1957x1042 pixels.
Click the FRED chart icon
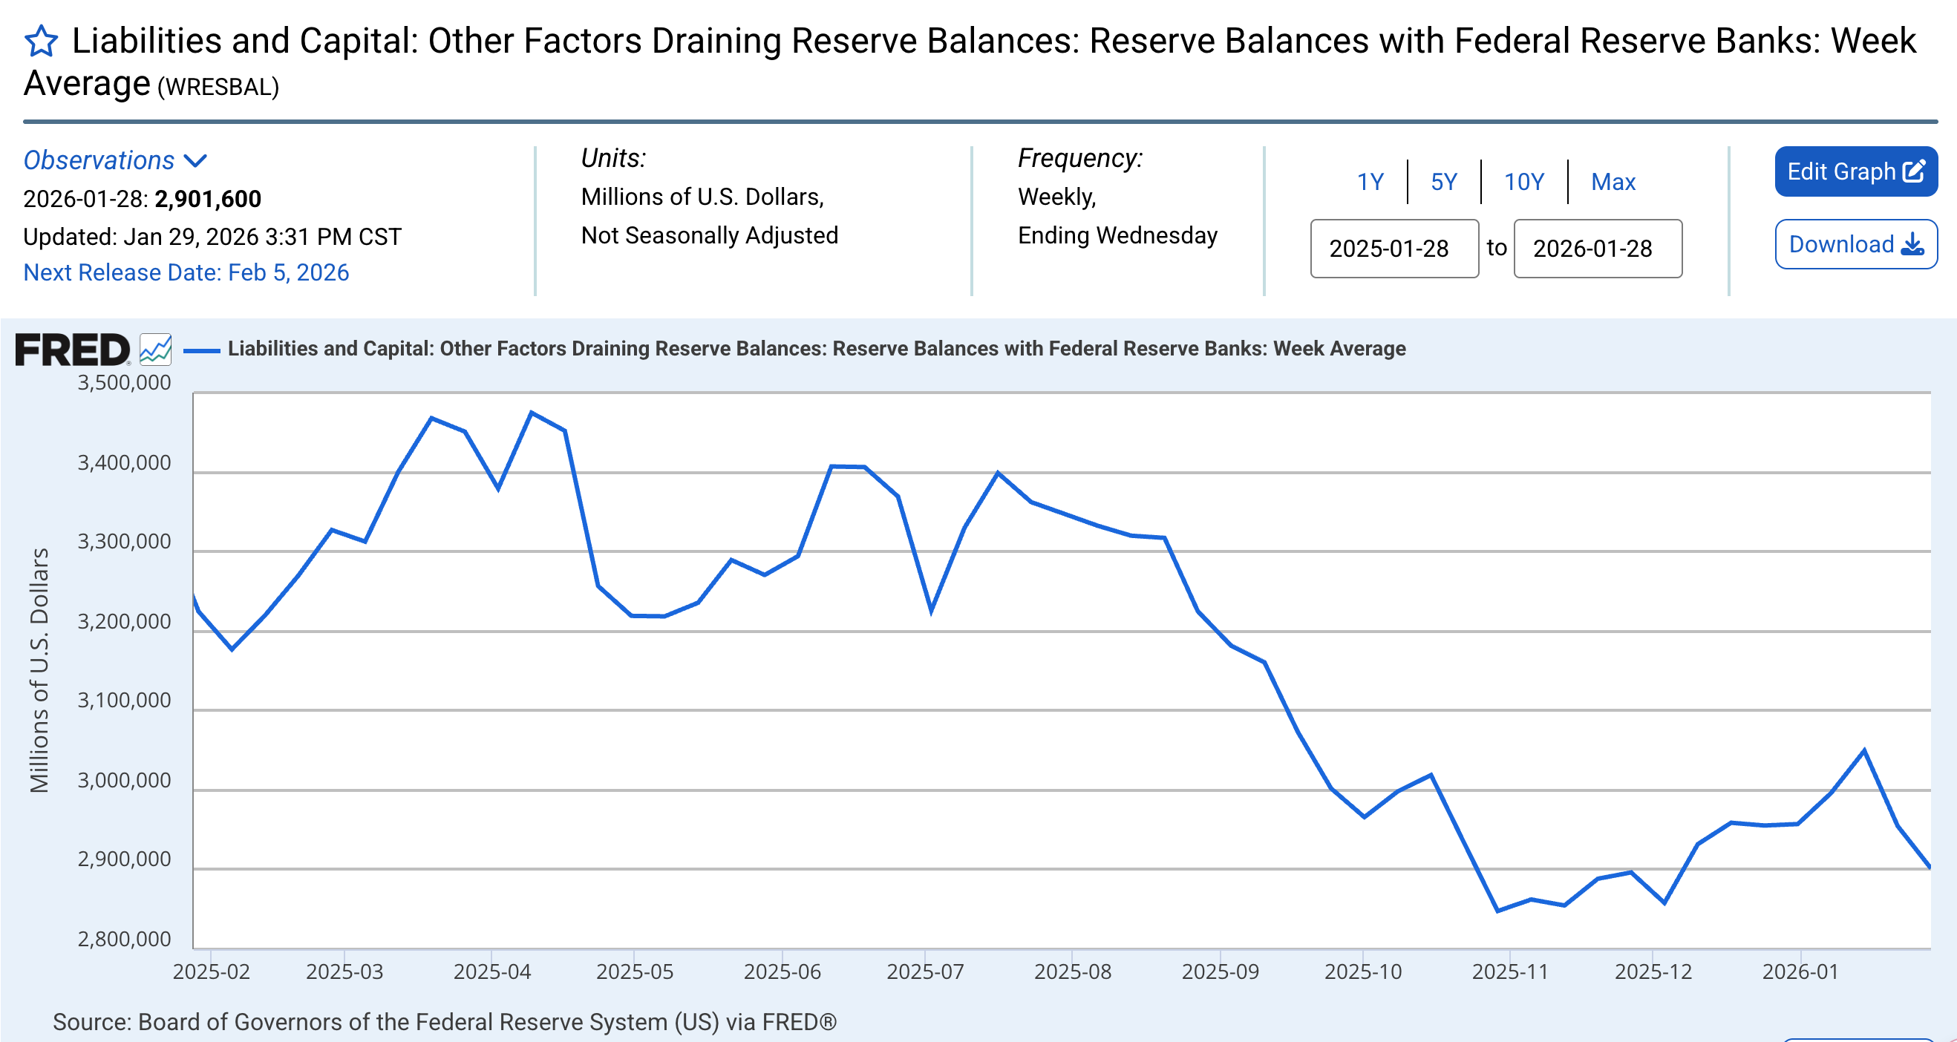tap(156, 350)
